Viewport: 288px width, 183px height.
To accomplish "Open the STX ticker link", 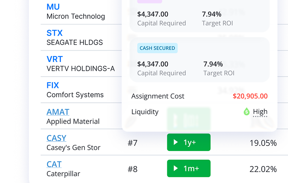I will 54,33.
